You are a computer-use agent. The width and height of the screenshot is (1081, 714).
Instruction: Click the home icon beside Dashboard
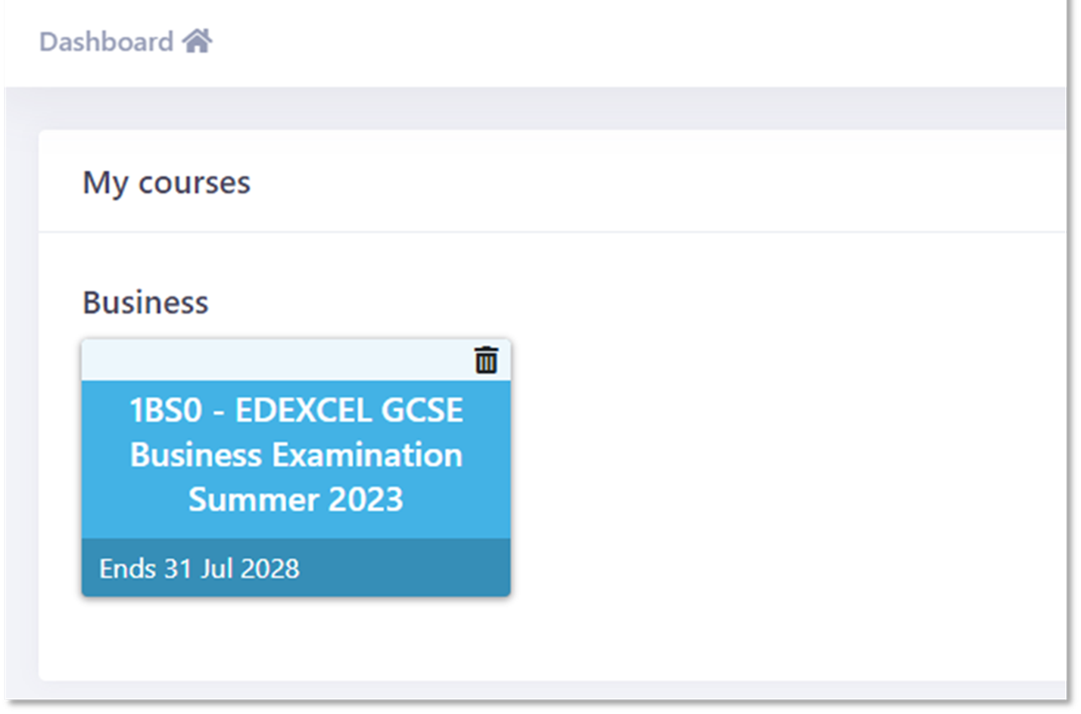(x=198, y=41)
